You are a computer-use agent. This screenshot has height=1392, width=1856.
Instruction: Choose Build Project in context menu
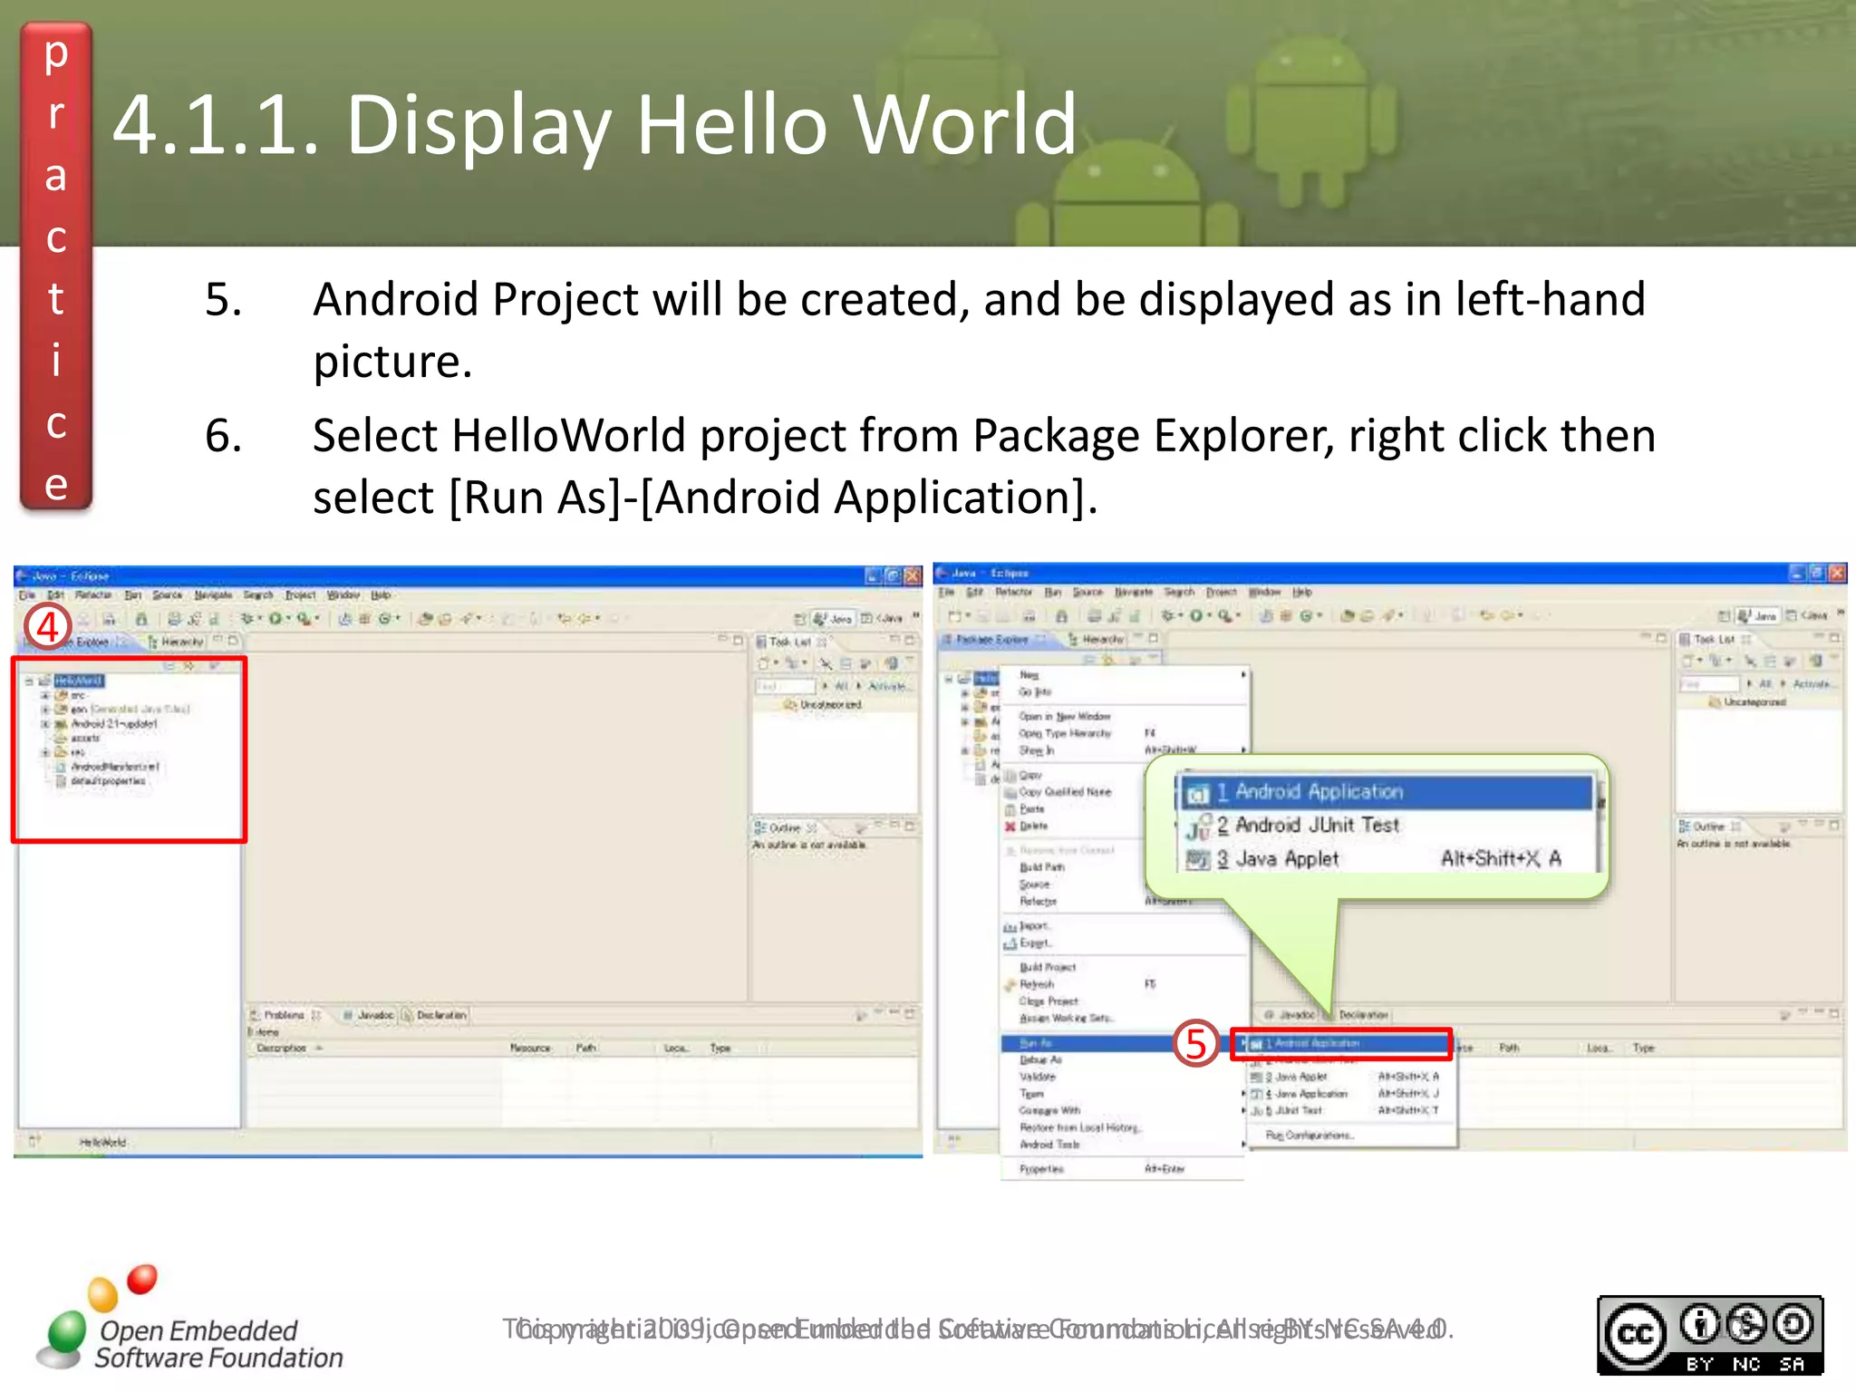tap(1123, 968)
